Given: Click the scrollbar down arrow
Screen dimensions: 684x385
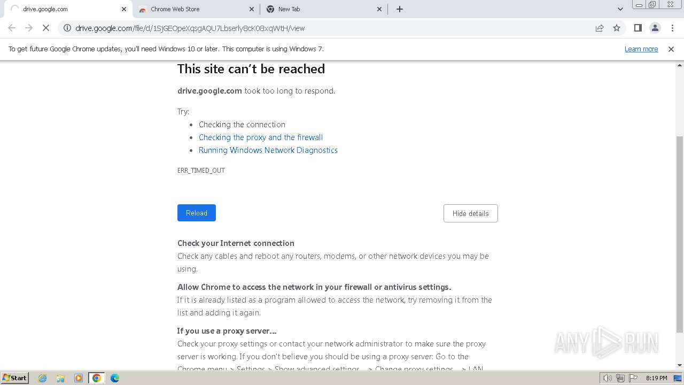Looking at the screenshot, I should (680, 365).
